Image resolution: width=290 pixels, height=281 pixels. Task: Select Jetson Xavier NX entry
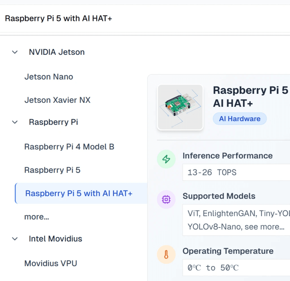(x=57, y=100)
